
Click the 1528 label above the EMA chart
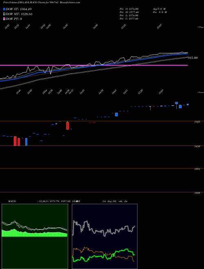(x=124, y=27)
